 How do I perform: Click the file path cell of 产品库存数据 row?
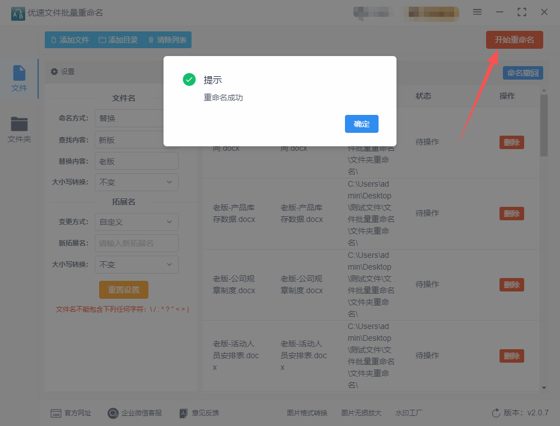371,214
